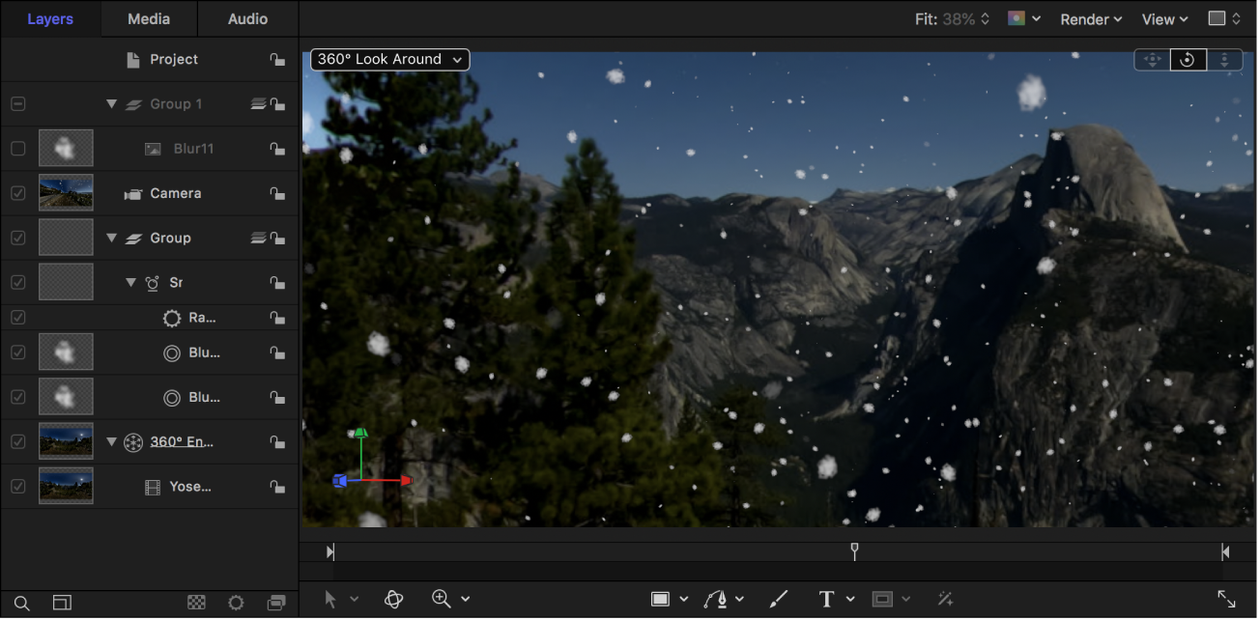The image size is (1260, 620).
Task: Open the View dropdown menu
Action: click(x=1163, y=18)
